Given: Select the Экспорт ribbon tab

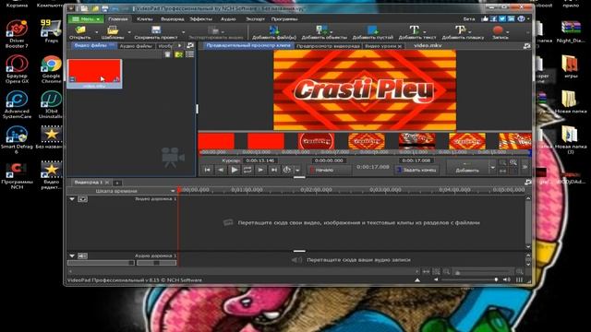Looking at the screenshot, I should (255, 18).
